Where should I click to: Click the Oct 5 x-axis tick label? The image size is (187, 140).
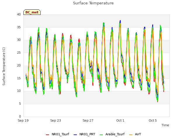coord(153,120)
